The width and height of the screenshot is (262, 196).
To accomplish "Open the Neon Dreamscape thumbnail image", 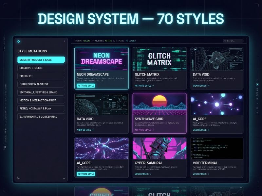I will point(102,59).
